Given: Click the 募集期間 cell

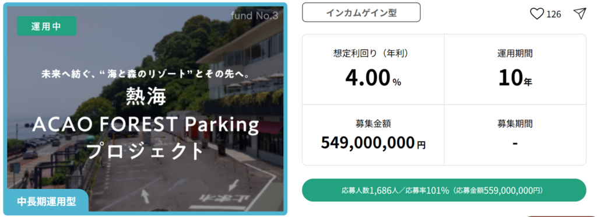Looking at the screenshot, I should point(515,135).
